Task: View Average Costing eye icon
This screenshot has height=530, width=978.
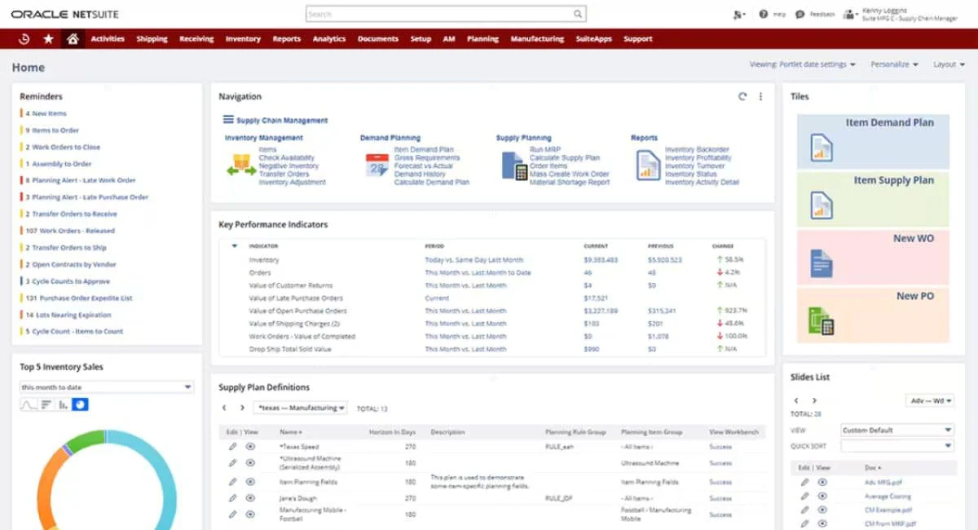Action: point(822,497)
